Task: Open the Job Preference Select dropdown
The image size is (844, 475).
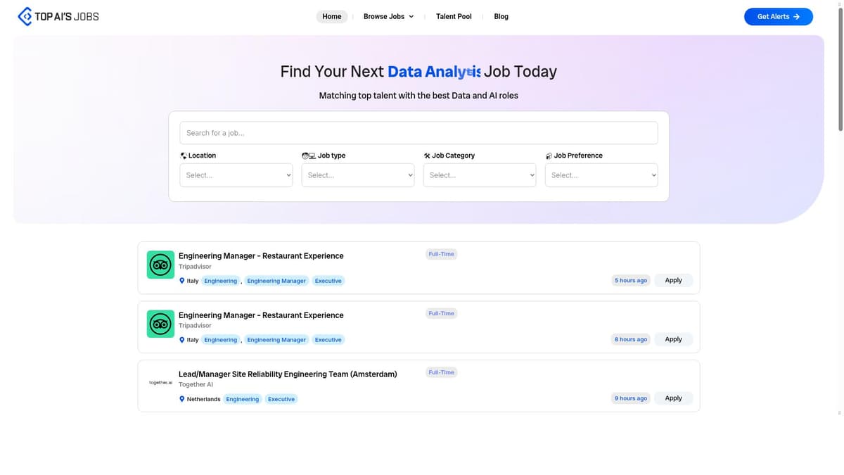Action: tap(601, 175)
